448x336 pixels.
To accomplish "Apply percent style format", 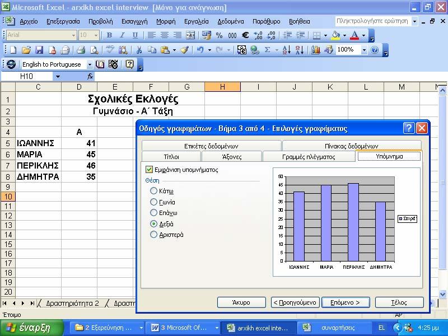I will coord(219,35).
